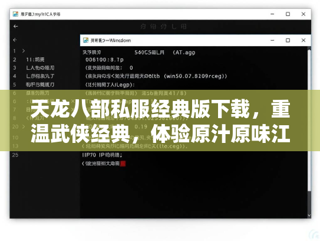This screenshot has width=320, height=241.
Task: Maximize the inner terminal window
Action: 288,40
